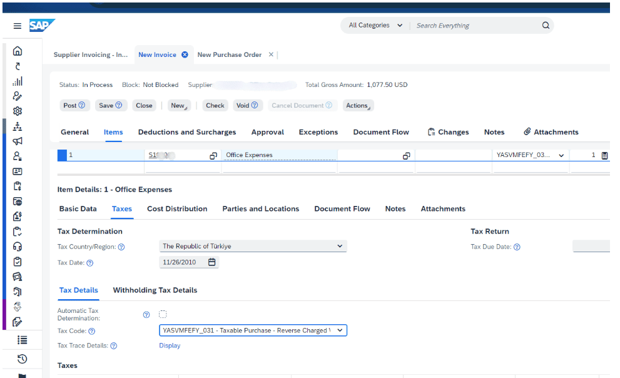Open the ID card sidebar icon
The width and height of the screenshot is (620, 378).
(x=18, y=171)
